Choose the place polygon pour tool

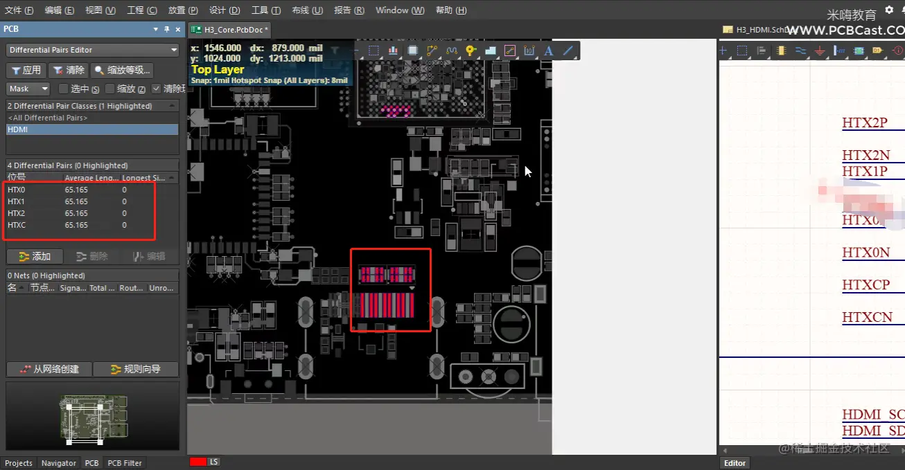(x=490, y=51)
